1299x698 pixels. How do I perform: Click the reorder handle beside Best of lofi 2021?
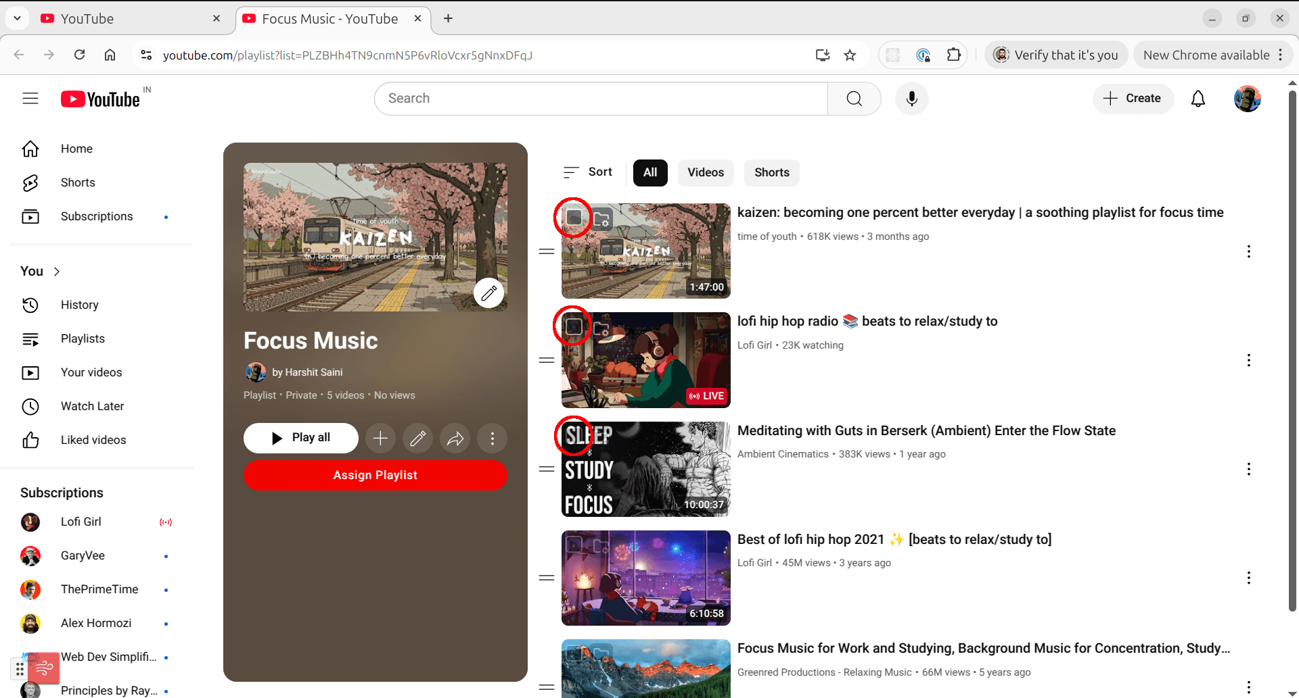547,578
